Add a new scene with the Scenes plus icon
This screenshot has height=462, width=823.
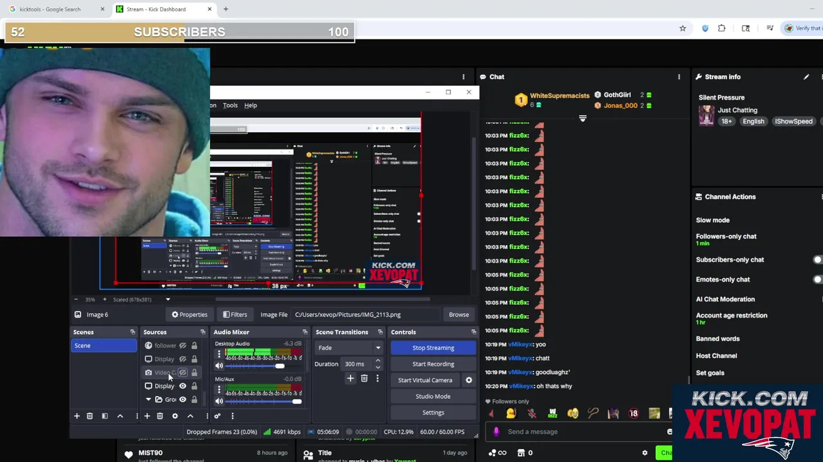coord(77,416)
